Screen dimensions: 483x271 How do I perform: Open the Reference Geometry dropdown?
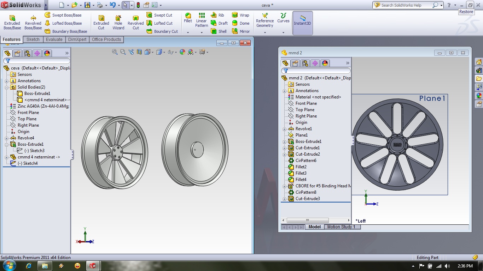tap(265, 32)
